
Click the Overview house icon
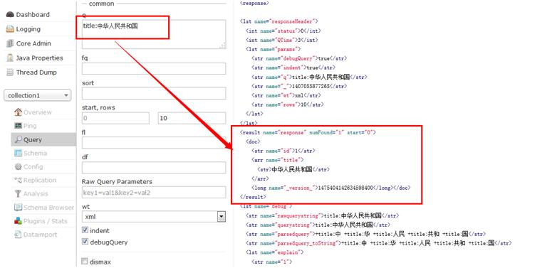[18, 112]
